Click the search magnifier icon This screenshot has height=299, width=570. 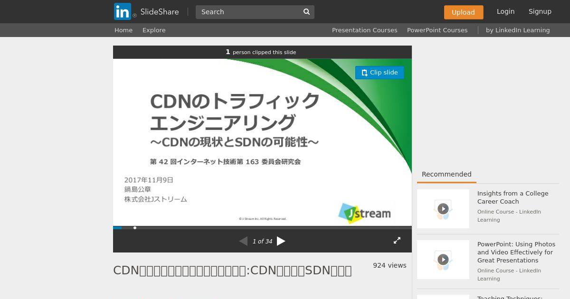(x=307, y=12)
